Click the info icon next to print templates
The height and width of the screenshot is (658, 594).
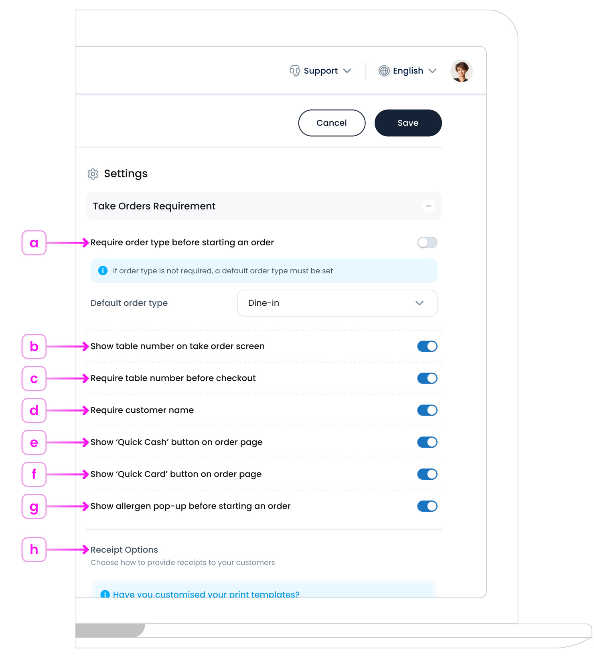[x=105, y=594]
